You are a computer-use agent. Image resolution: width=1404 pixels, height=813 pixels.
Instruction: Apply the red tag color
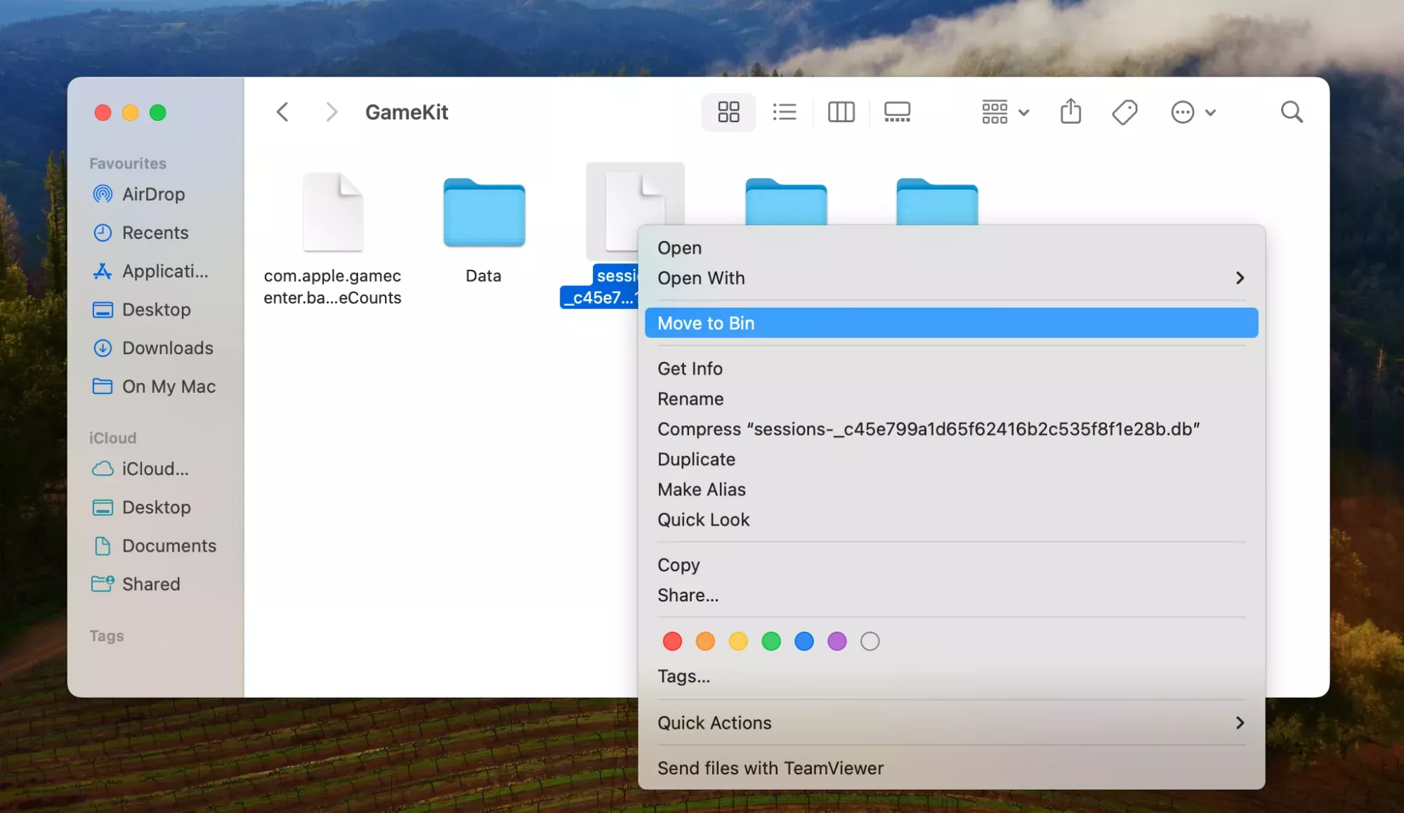pyautogui.click(x=672, y=641)
